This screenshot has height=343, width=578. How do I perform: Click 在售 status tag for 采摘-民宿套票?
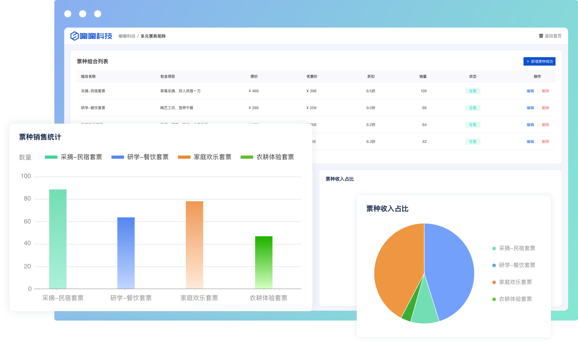click(x=472, y=91)
